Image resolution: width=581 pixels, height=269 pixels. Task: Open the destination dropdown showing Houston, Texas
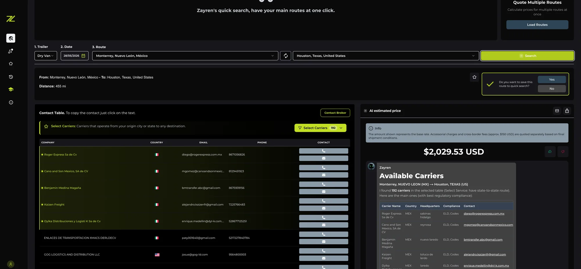(x=386, y=56)
